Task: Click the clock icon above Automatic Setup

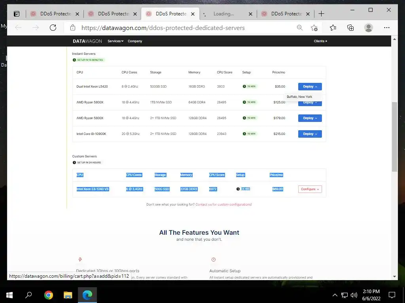Action: (213, 260)
